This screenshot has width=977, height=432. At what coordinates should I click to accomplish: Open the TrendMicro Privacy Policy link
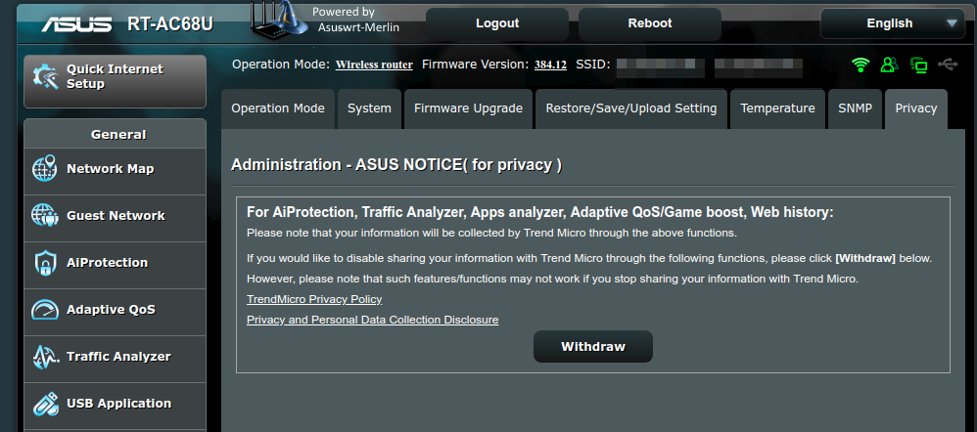coord(314,299)
